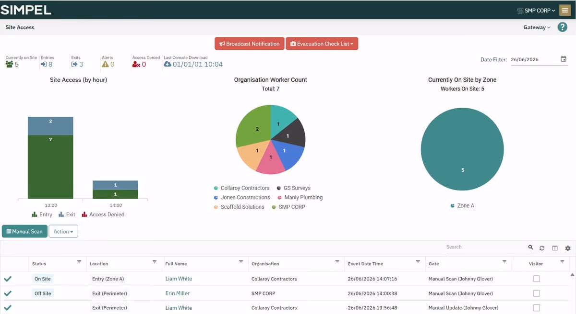
Task: Click the Entries arrow icon
Action: click(44, 64)
